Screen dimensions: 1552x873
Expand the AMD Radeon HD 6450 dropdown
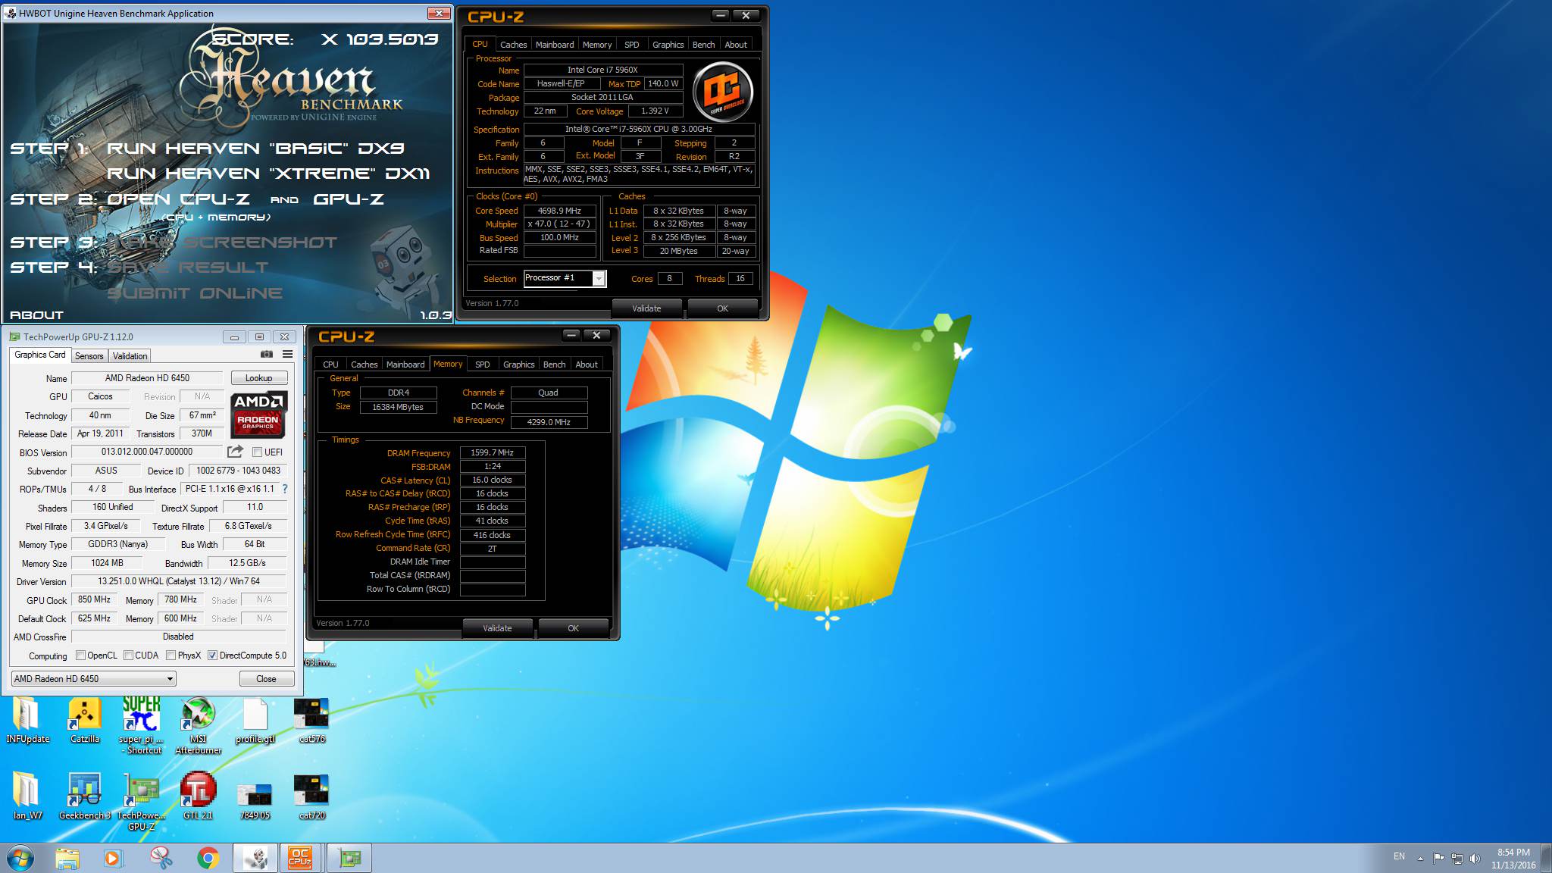(93, 679)
